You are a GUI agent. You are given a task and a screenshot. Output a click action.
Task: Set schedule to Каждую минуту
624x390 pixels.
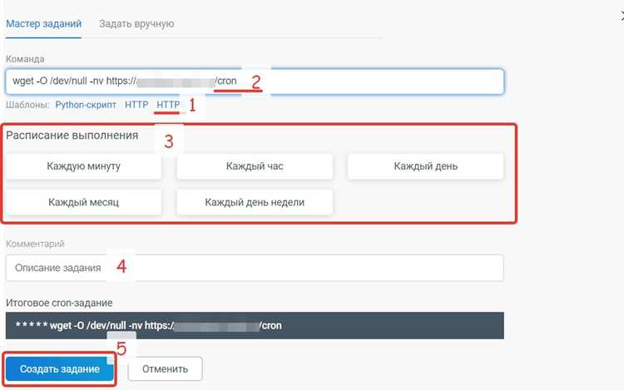(x=83, y=166)
